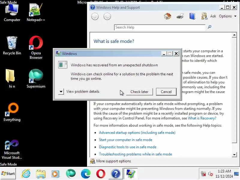Open 'Start your computer in safe mode' link

[x=125, y=140]
